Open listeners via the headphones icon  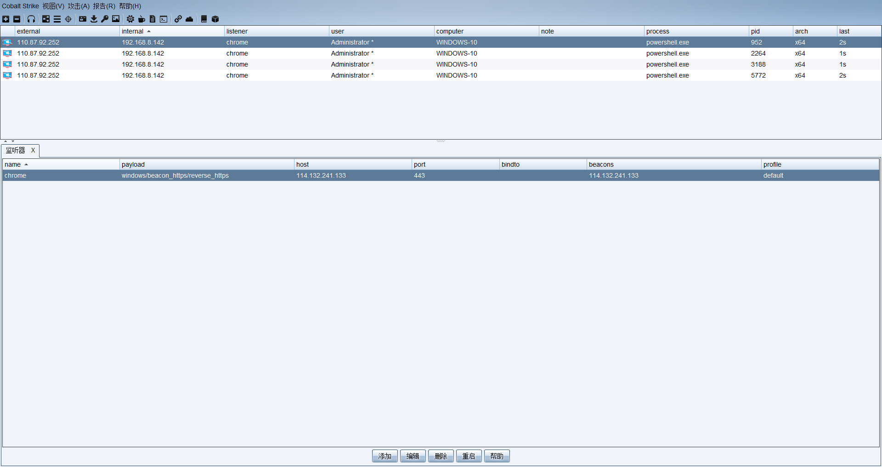coord(31,19)
